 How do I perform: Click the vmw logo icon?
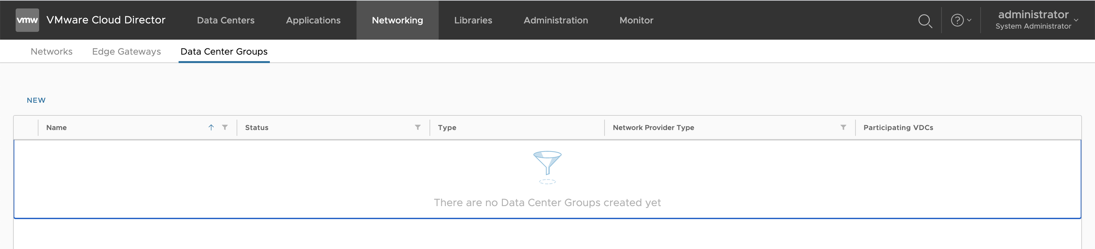(27, 20)
